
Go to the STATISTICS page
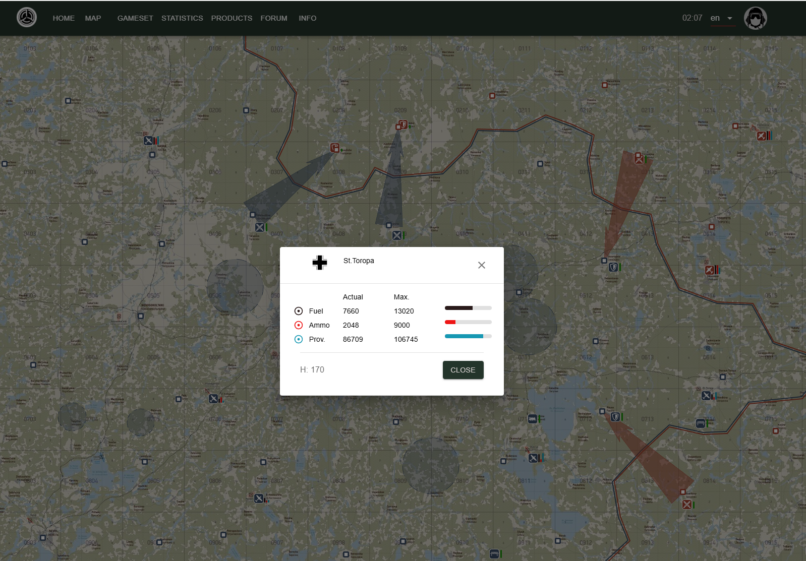click(182, 18)
